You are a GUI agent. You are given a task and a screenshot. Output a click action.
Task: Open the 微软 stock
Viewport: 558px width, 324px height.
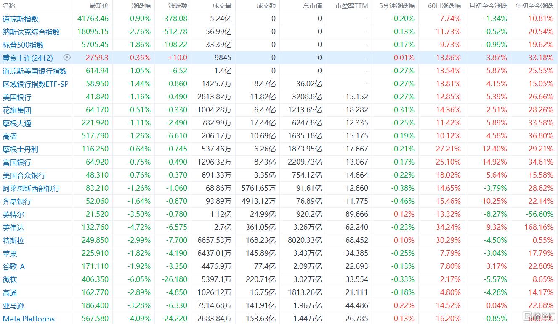[x=10, y=280]
